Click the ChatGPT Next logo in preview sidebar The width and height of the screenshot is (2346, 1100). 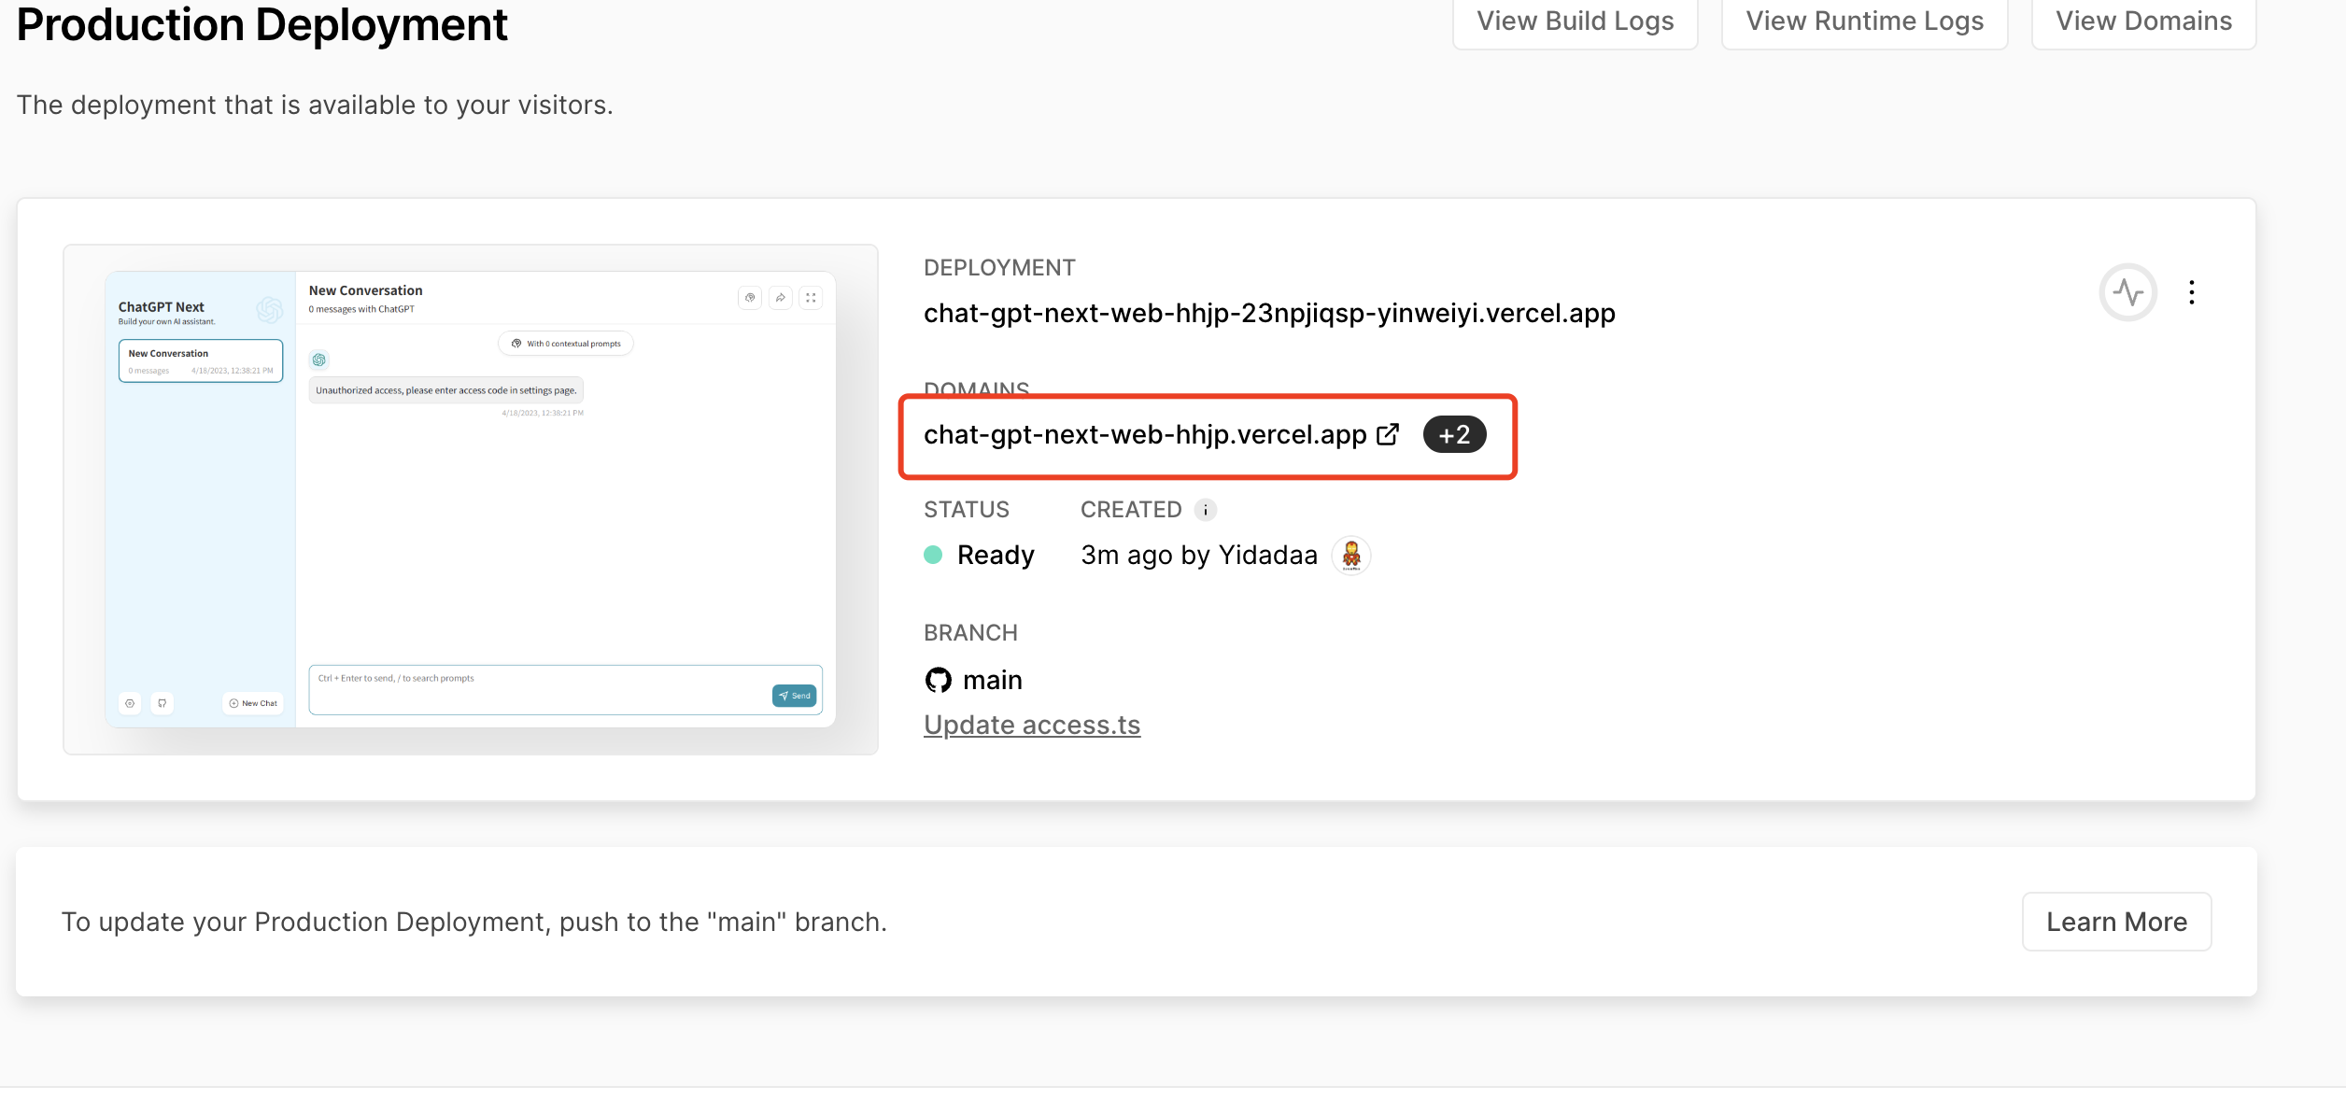point(270,309)
